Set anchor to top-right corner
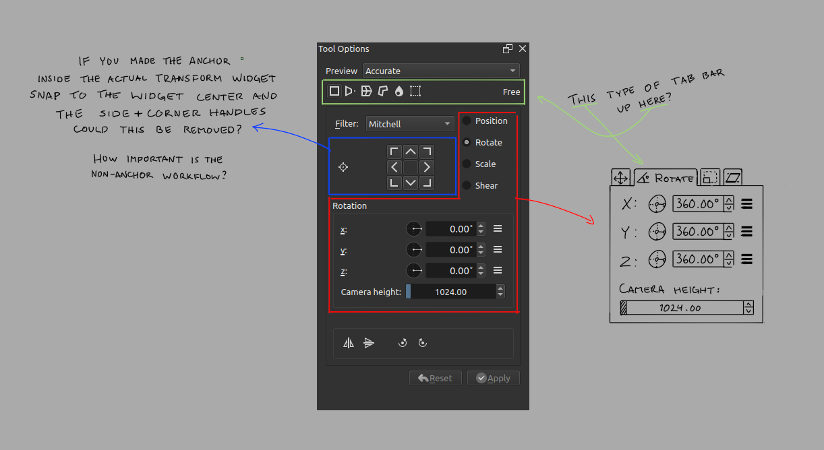The image size is (824, 450). tap(426, 152)
